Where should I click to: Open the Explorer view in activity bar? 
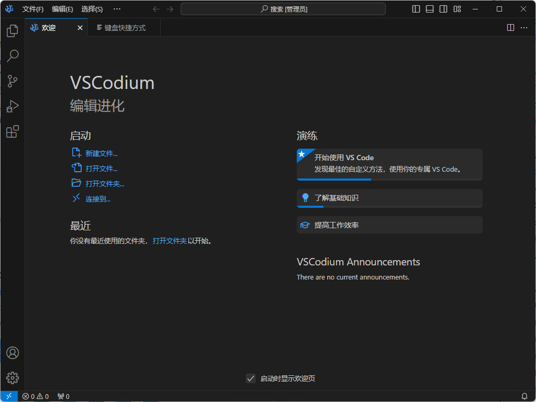13,31
